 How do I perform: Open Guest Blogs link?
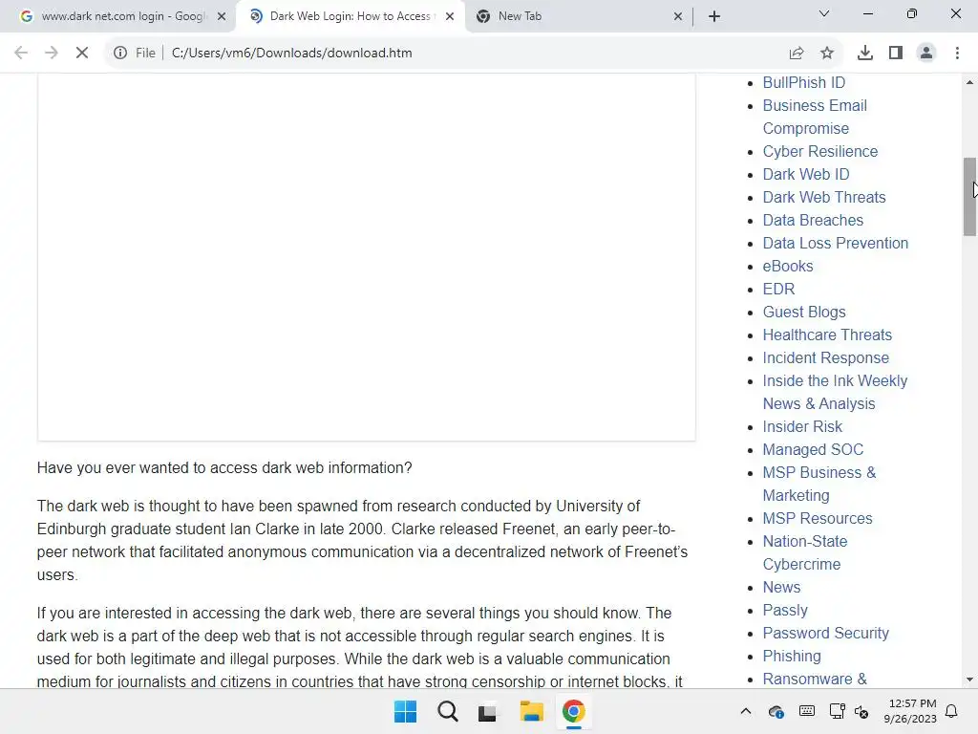(x=804, y=313)
